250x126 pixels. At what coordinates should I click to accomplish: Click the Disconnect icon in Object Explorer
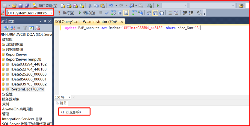(x=13, y=28)
